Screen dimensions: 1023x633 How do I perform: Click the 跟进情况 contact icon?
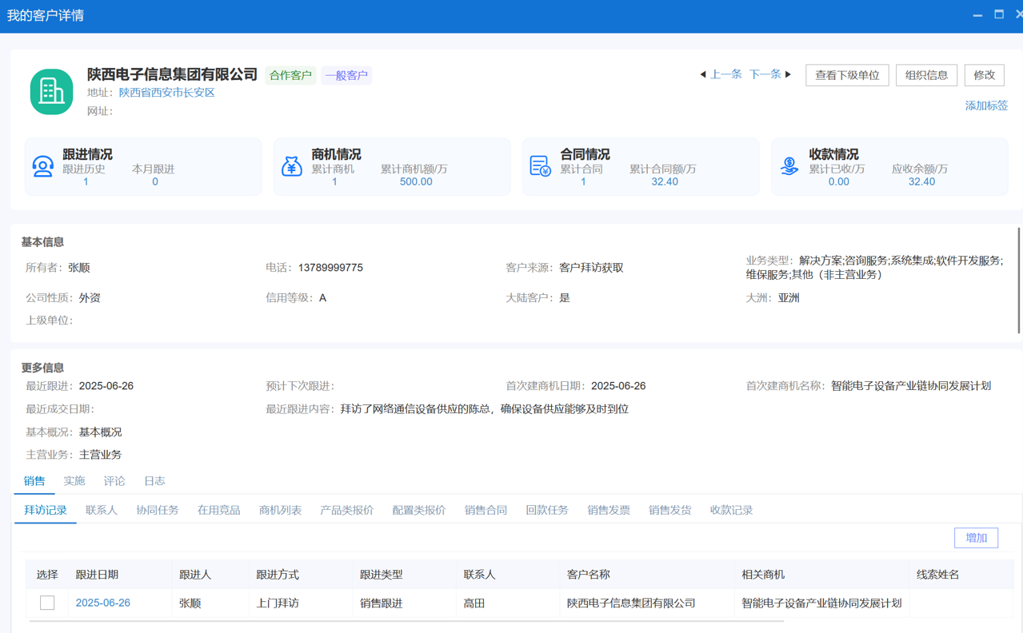43,166
